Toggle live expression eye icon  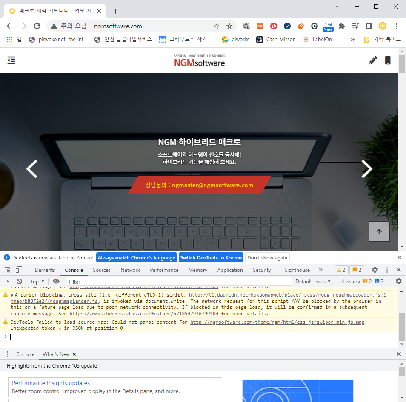[x=56, y=281]
